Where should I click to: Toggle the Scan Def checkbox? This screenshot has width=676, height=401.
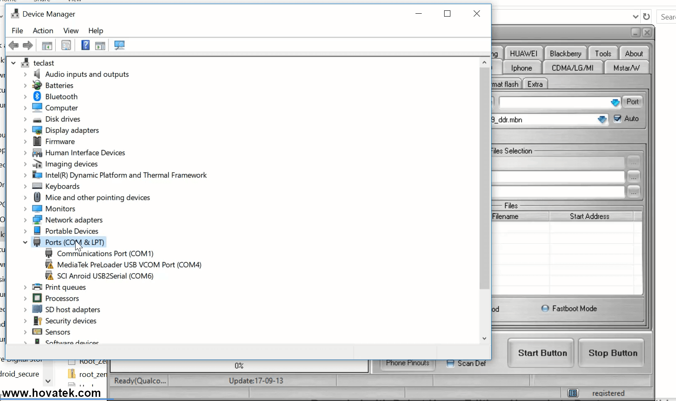(450, 363)
